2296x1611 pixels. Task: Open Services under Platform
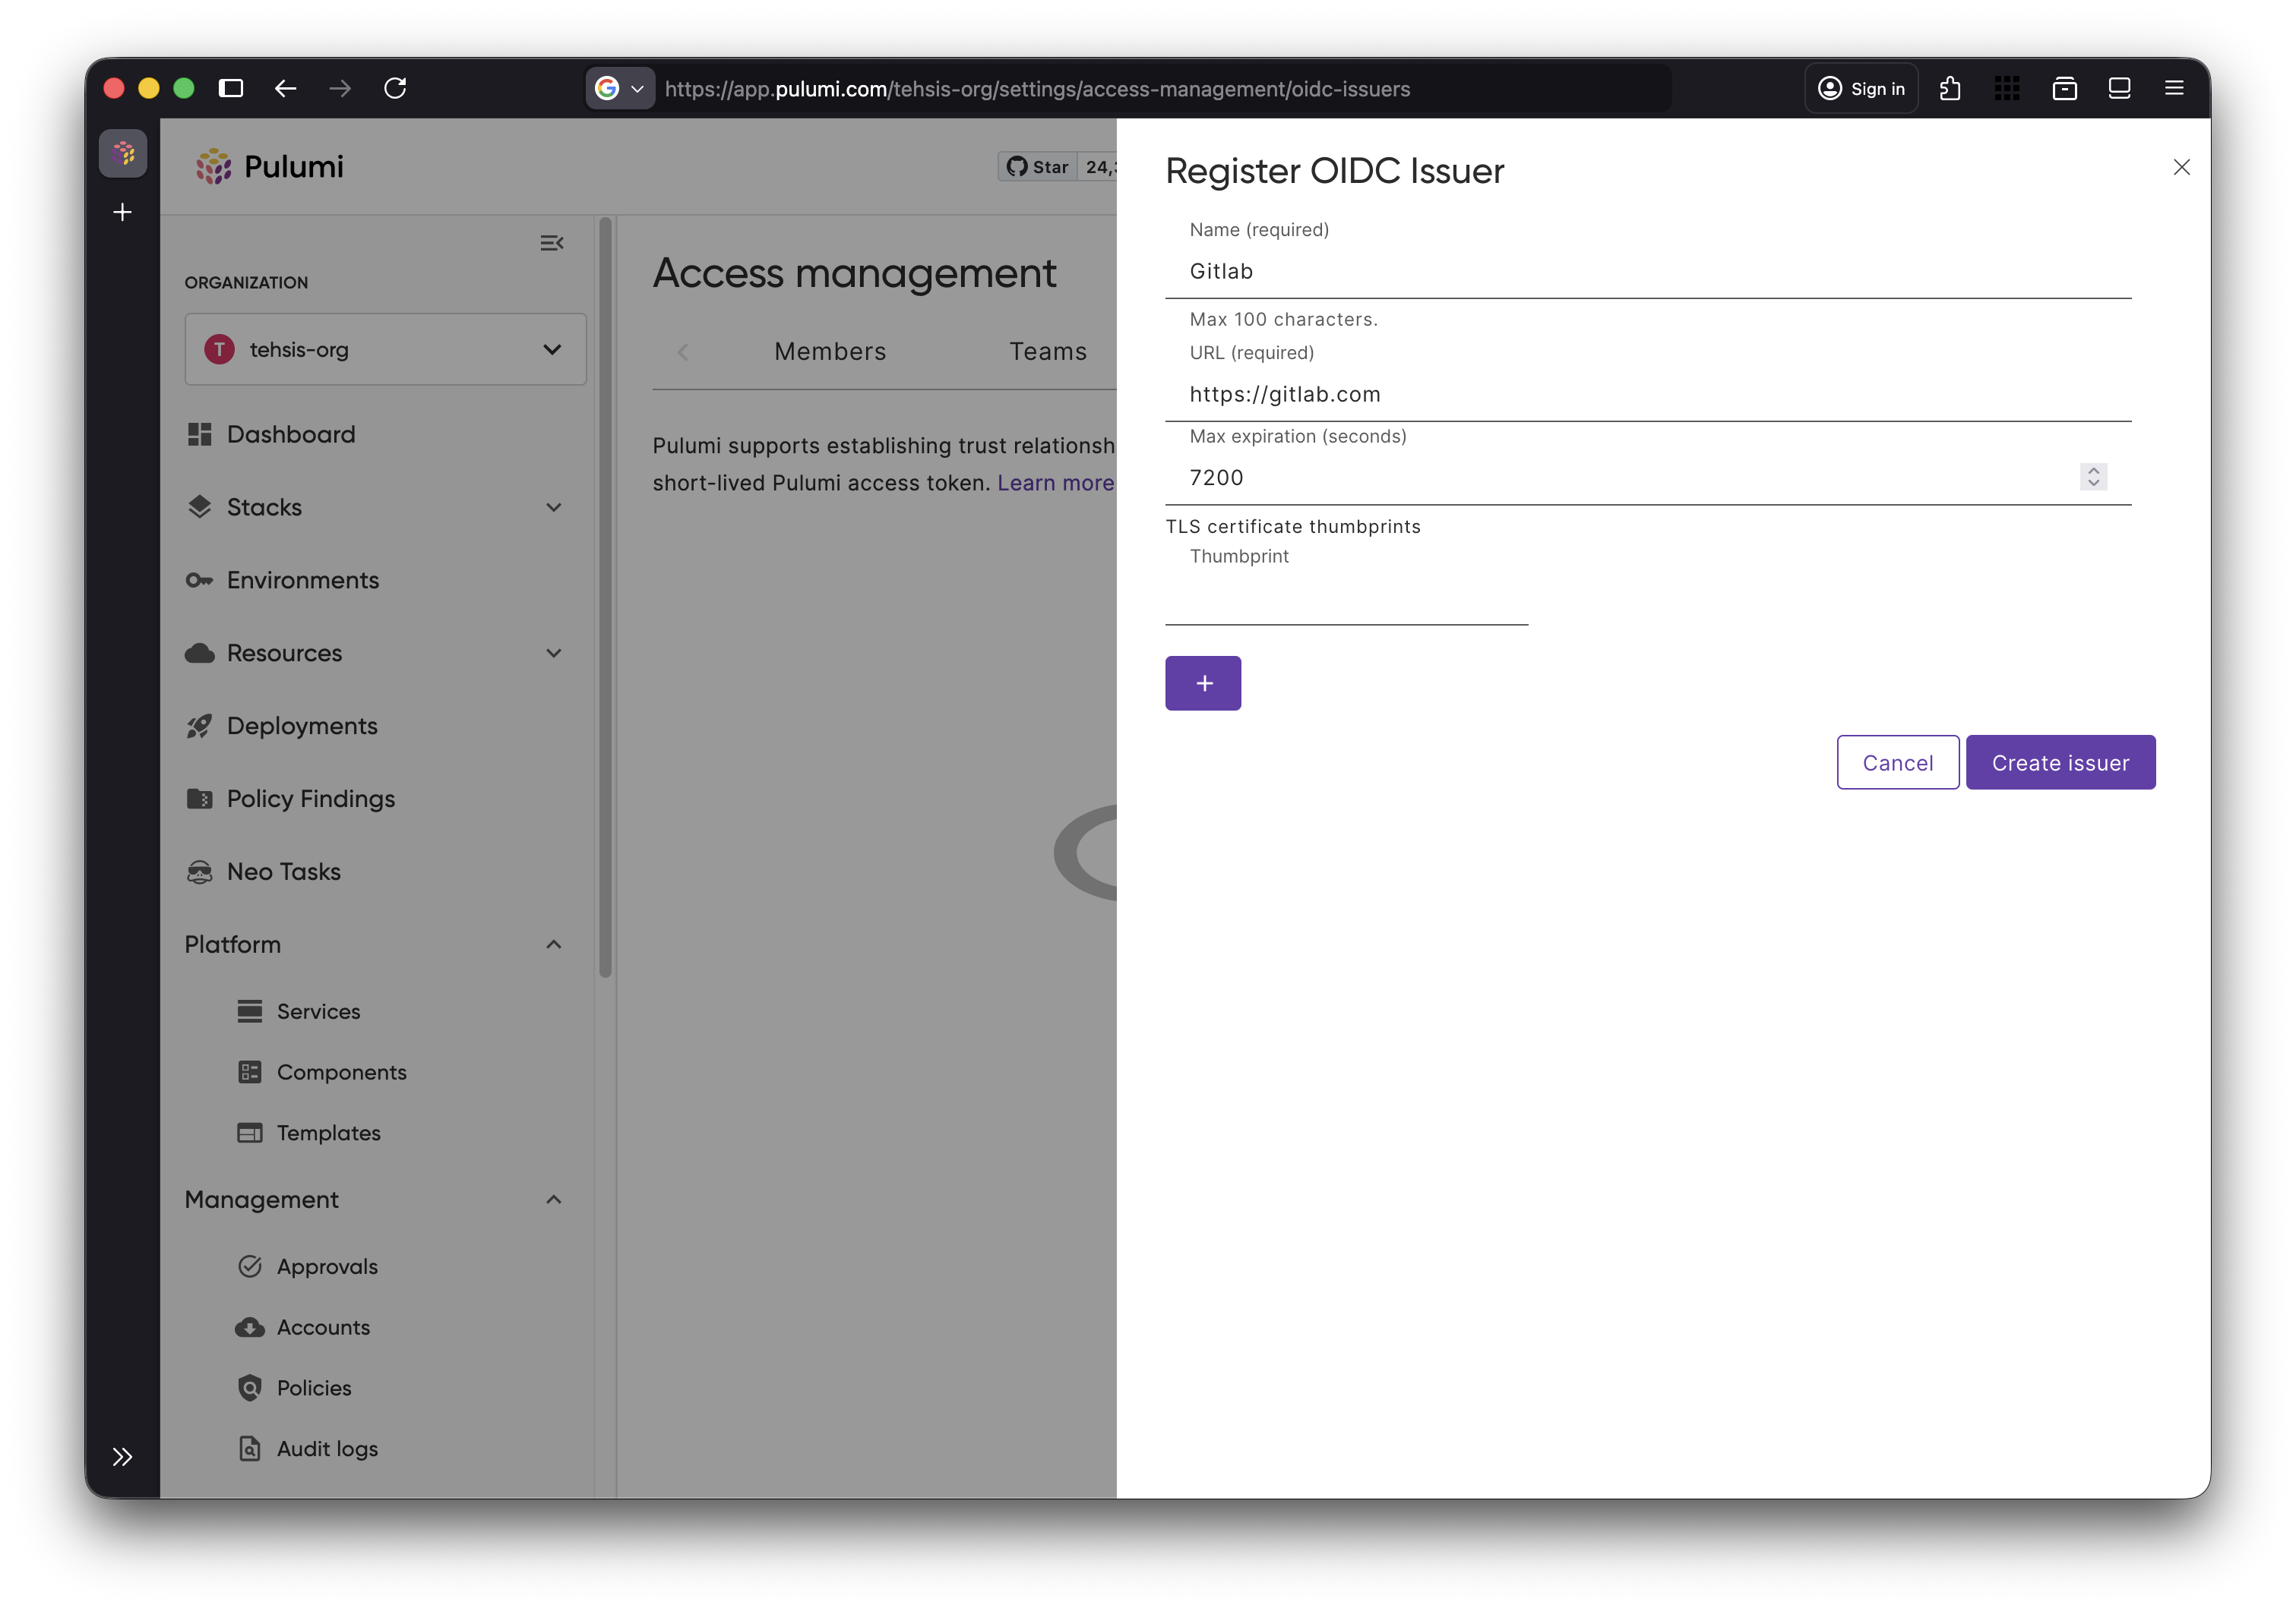pos(318,1010)
